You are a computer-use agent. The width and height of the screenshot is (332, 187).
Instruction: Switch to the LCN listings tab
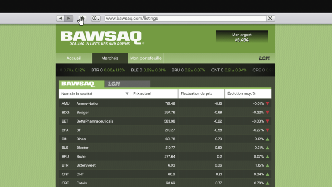tap(127, 84)
